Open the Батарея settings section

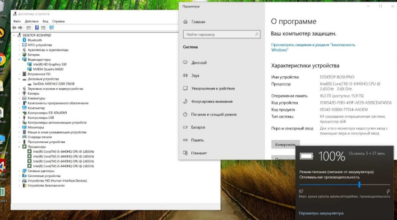pos(198,127)
